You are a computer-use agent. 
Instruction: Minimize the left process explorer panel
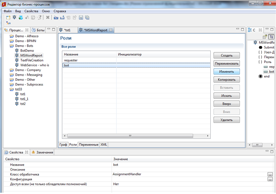(49, 30)
